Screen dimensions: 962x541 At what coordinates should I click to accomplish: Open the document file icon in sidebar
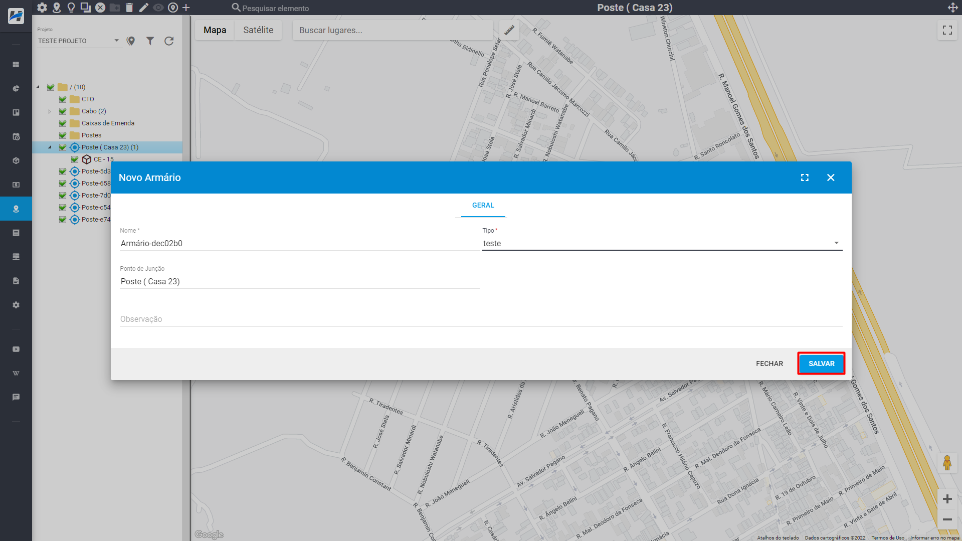pyautogui.click(x=16, y=281)
